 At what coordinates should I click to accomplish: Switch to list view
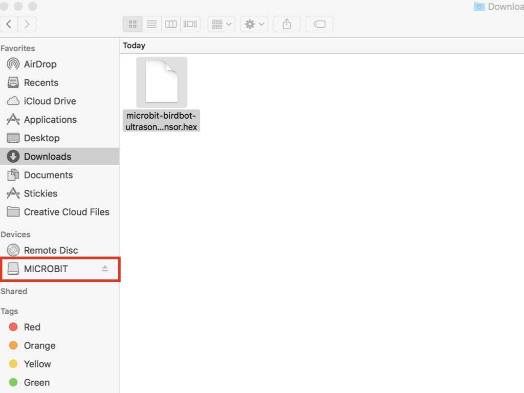(x=151, y=24)
